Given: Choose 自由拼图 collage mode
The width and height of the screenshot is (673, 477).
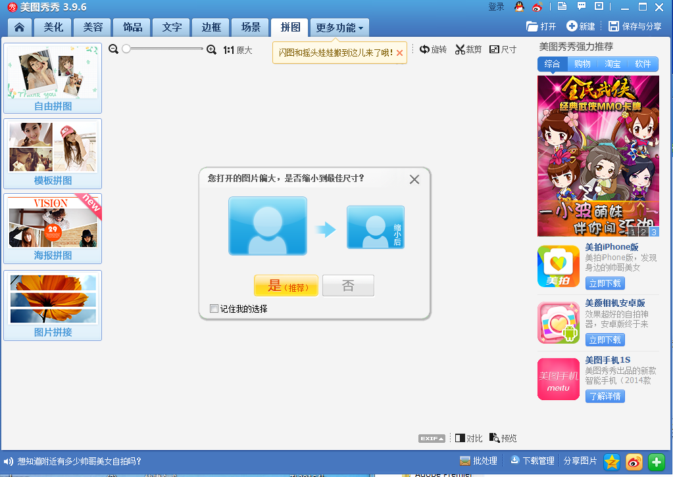Looking at the screenshot, I should [53, 78].
